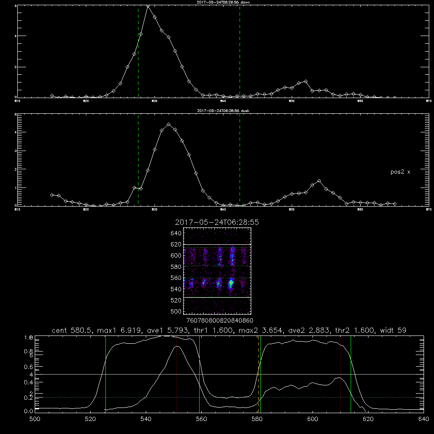The height and width of the screenshot is (434, 434).
Task: Click the '580' image y-axis label
Action: 176,267
